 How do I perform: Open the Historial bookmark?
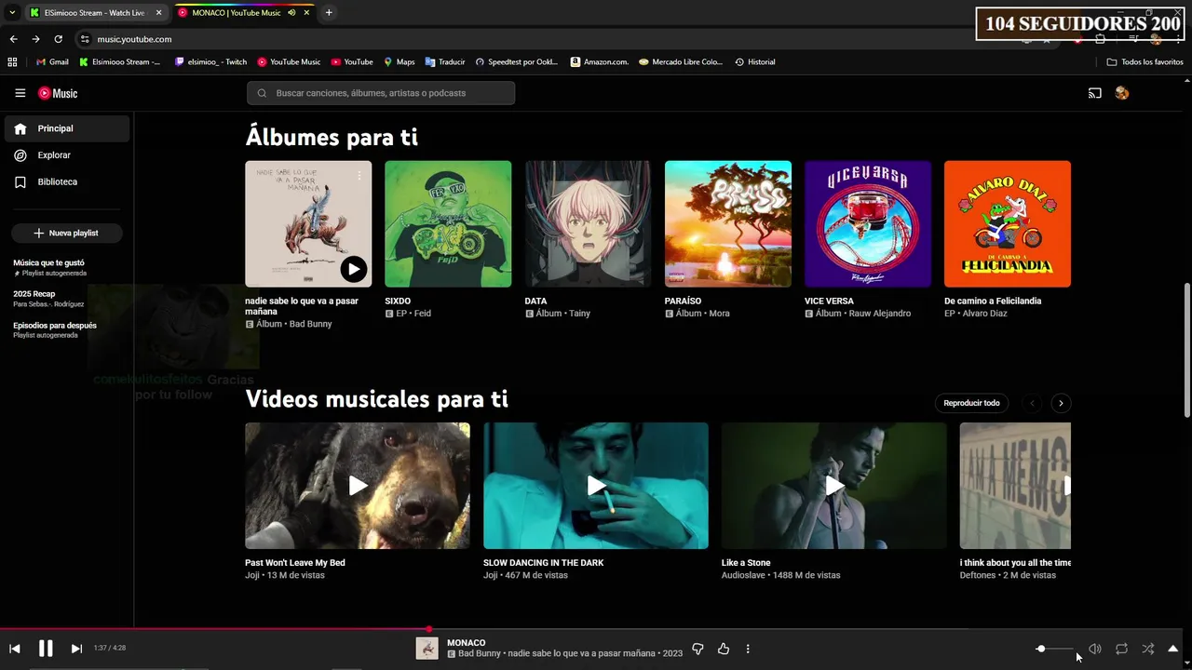point(755,62)
